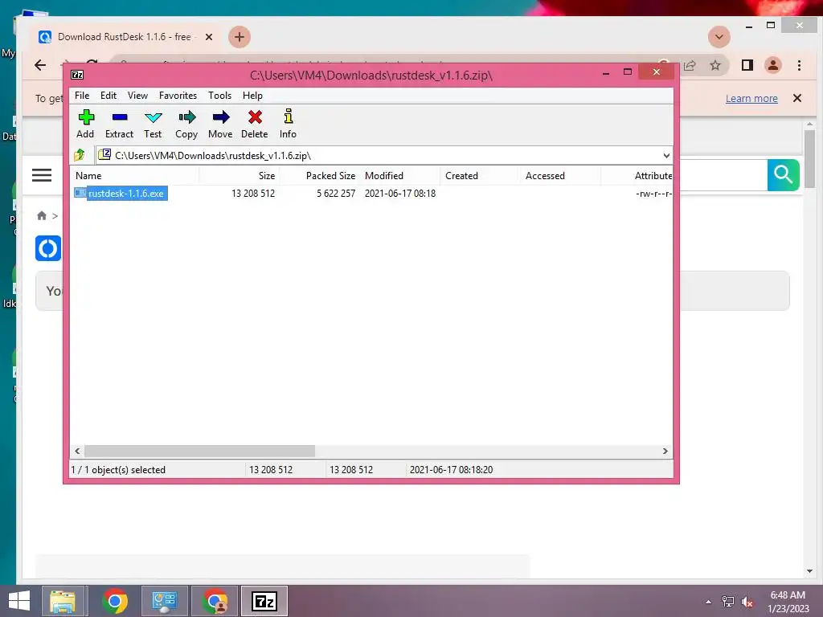This screenshot has width=823, height=617.
Task: Click the home breadcrumb icon
Action: click(42, 215)
